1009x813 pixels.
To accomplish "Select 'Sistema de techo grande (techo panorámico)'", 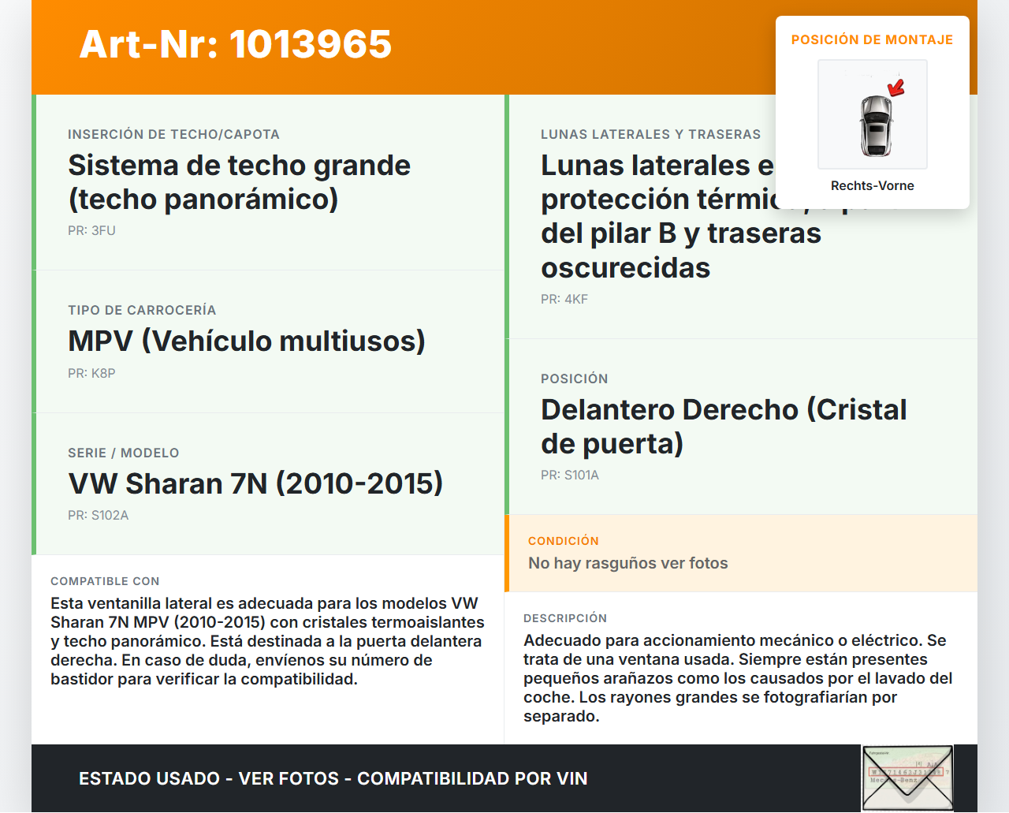I will coord(240,182).
